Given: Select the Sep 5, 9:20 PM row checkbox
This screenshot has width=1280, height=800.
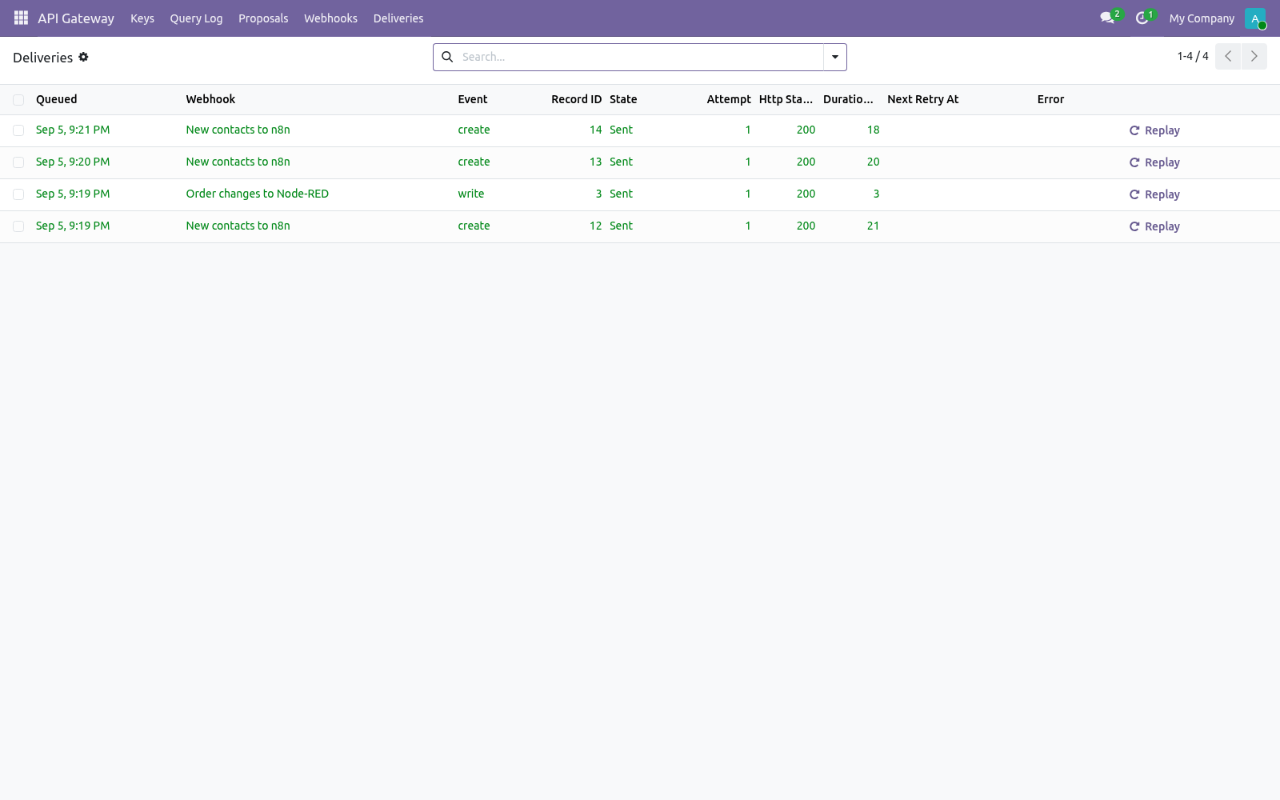Looking at the screenshot, I should point(18,162).
